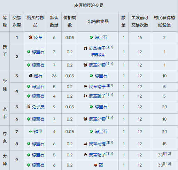
Task: Click footnote 注 2 in the master 皮革帽子 row
Action: tap(167, 154)
